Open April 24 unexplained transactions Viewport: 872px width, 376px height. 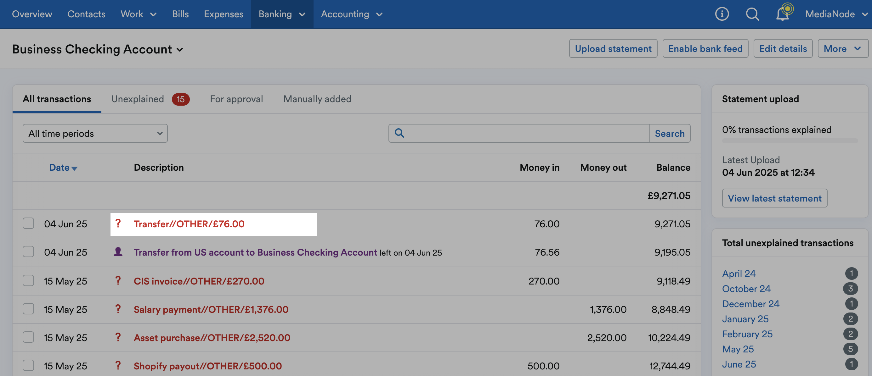click(x=739, y=273)
